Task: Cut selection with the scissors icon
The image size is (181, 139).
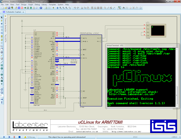Action: pyautogui.click(x=82, y=8)
